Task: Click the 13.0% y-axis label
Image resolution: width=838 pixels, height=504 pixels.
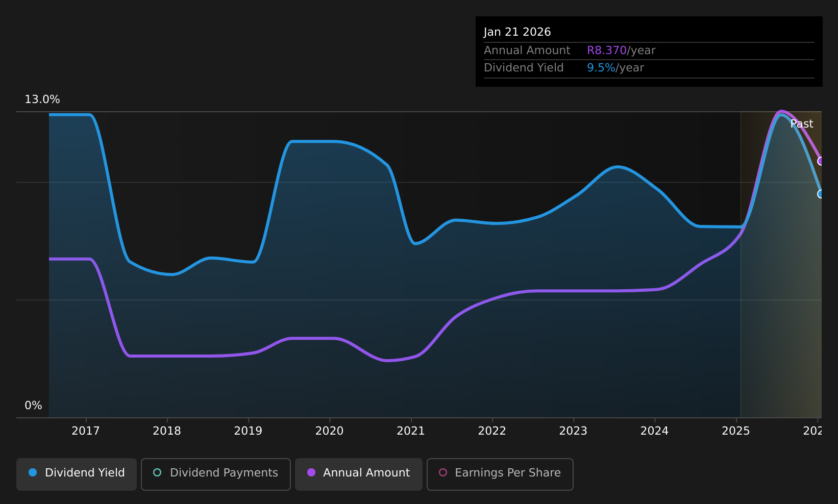Action: (x=42, y=99)
